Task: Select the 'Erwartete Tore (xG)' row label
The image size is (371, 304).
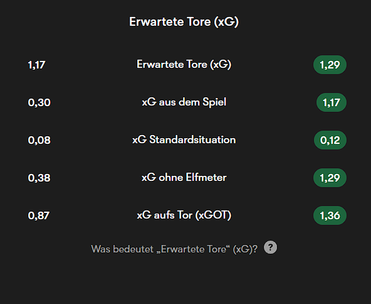Action: pos(184,65)
